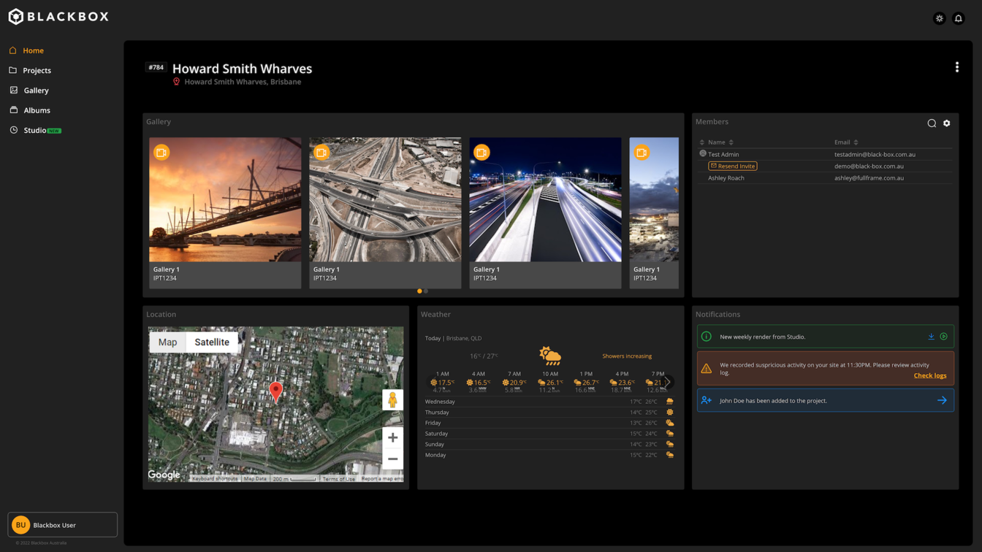Click the camera icon on the fourth gallery card
Image resolution: width=982 pixels, height=552 pixels.
pos(642,153)
